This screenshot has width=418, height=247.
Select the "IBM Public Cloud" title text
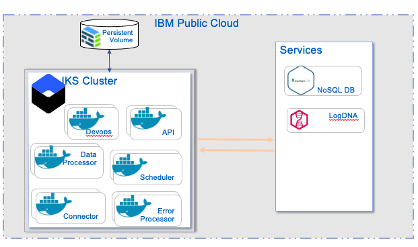(197, 23)
